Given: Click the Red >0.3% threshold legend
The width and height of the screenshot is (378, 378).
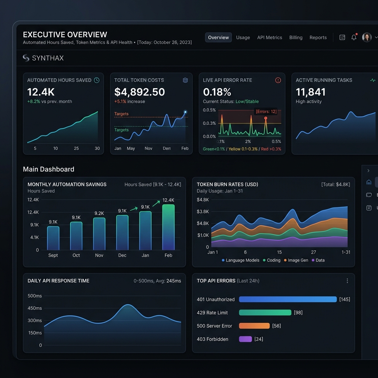Looking at the screenshot, I should 271,149.
